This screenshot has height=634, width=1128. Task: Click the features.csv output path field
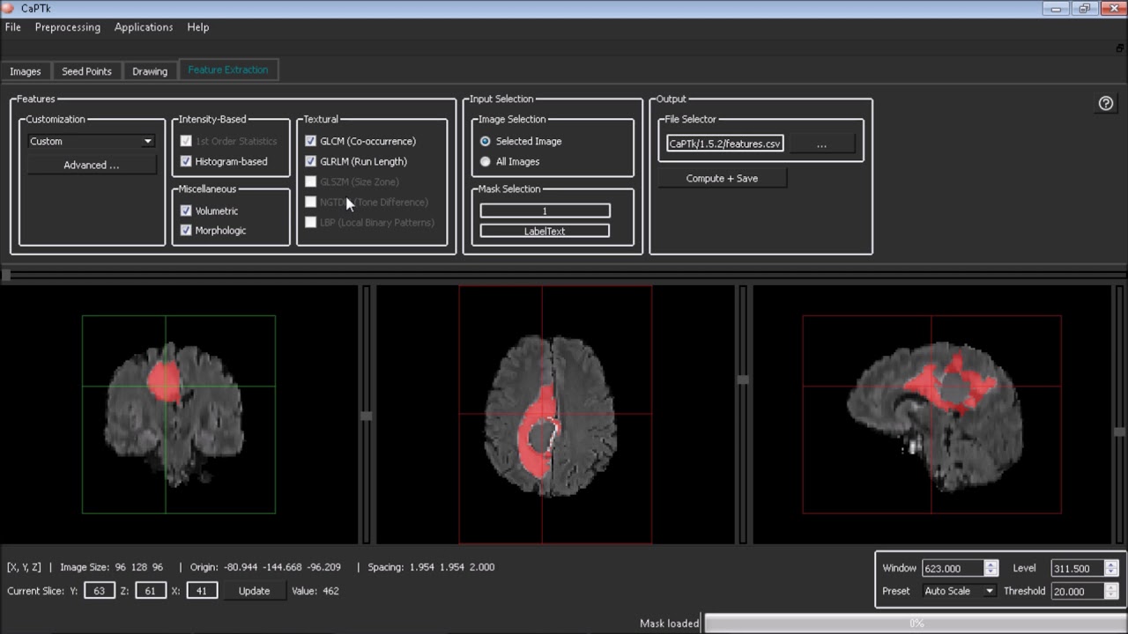724,144
